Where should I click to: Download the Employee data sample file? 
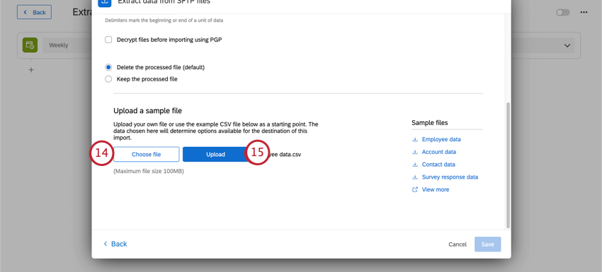pos(441,139)
